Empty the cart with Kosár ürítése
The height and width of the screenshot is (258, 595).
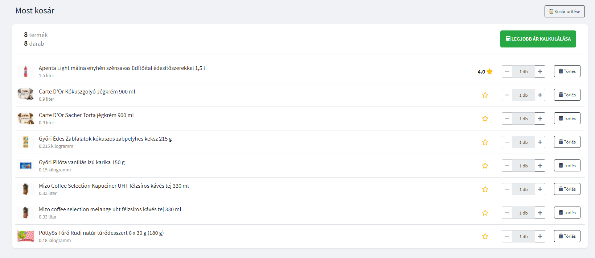564,12
